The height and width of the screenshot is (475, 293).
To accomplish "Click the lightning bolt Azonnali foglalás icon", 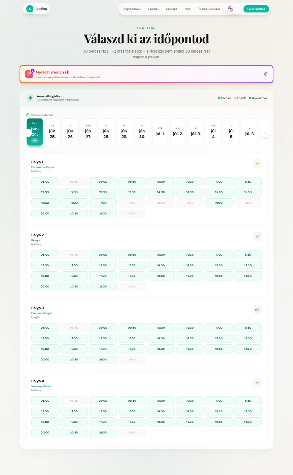I will [x=30, y=98].
